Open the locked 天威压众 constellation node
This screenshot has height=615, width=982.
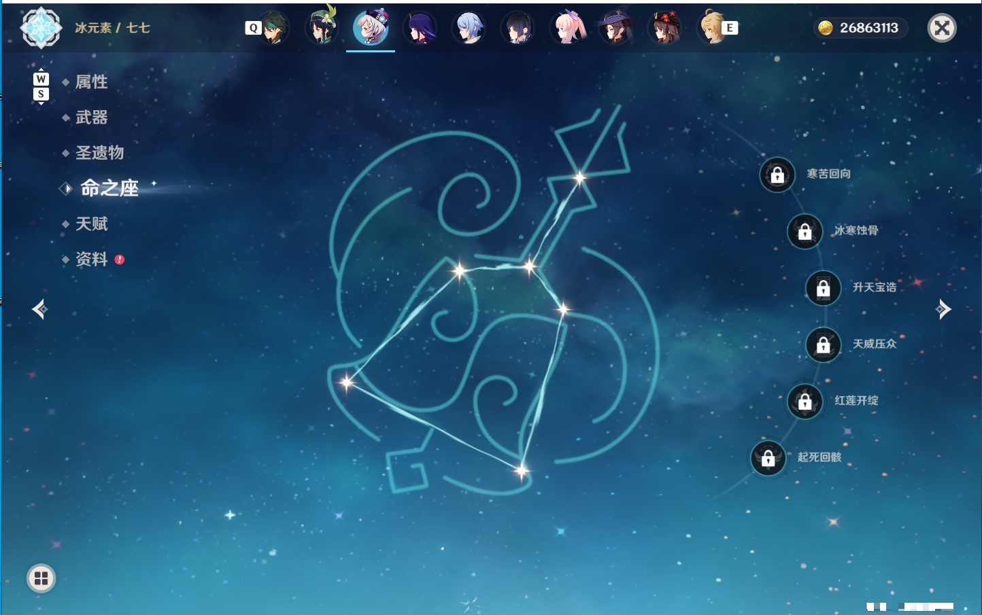tap(823, 345)
